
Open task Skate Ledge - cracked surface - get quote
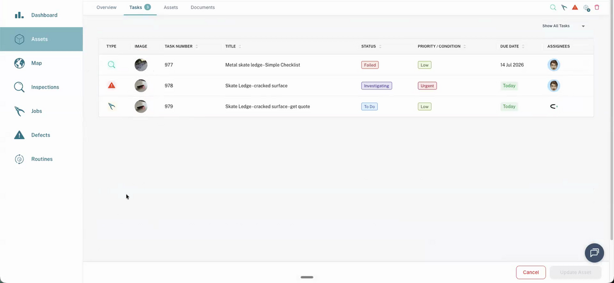point(267,107)
